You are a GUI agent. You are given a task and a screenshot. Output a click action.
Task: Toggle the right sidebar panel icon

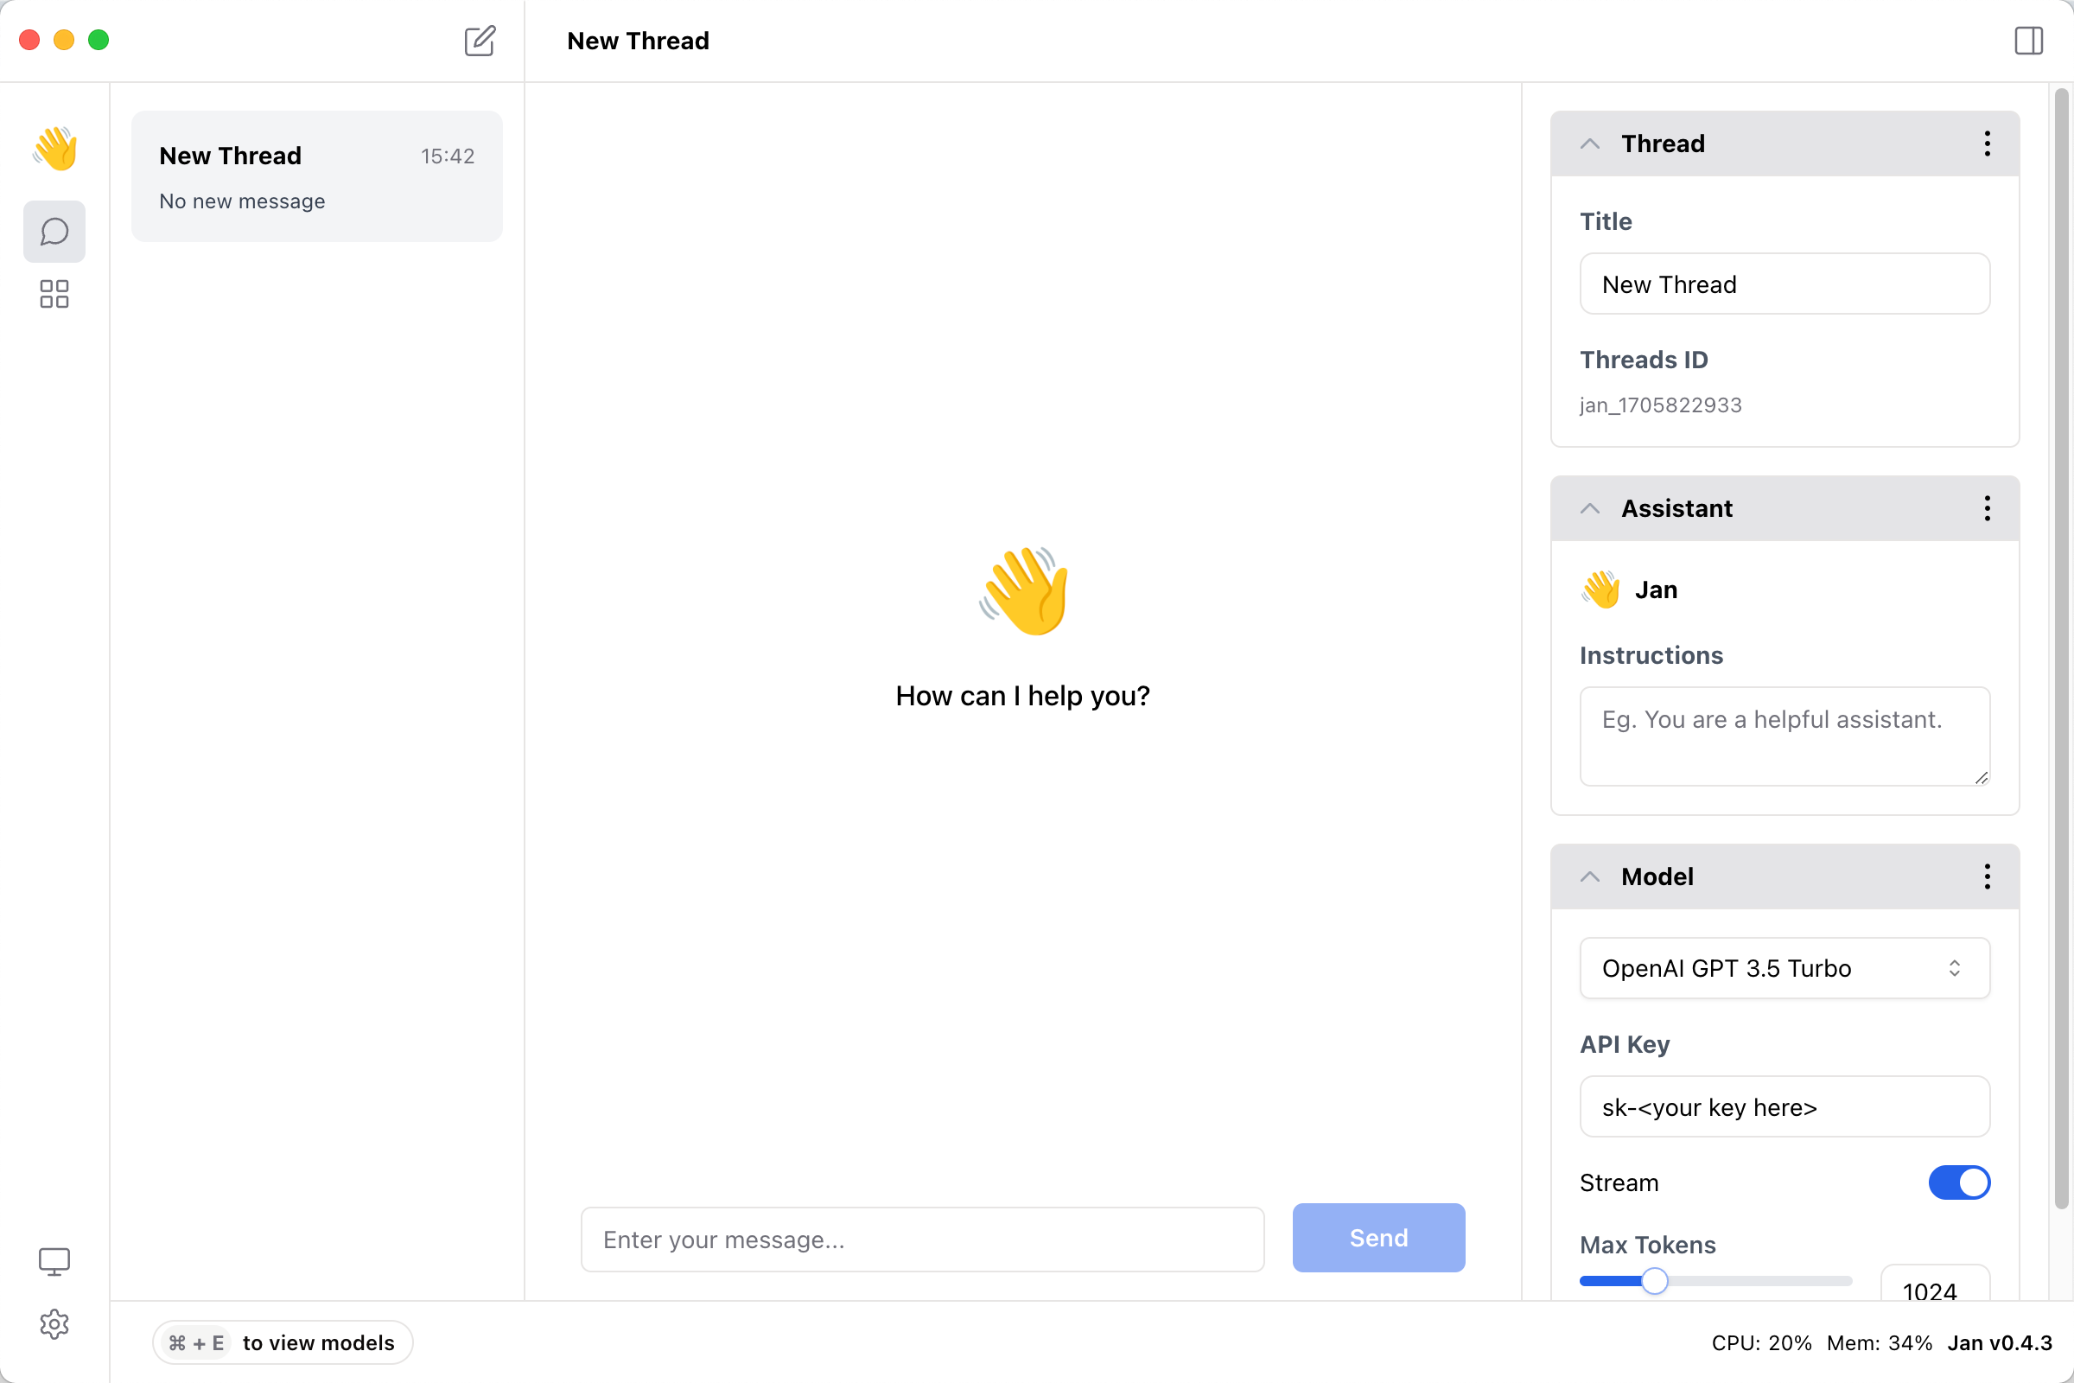pos(2028,41)
